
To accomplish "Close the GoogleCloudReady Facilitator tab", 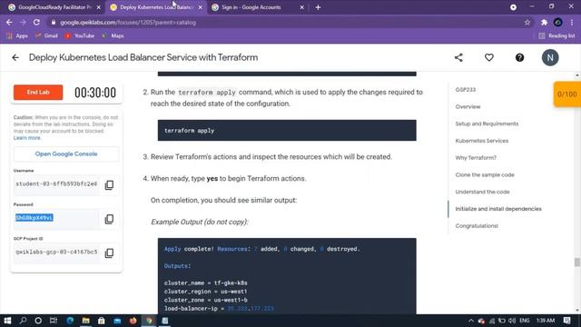I will tap(99, 7).
